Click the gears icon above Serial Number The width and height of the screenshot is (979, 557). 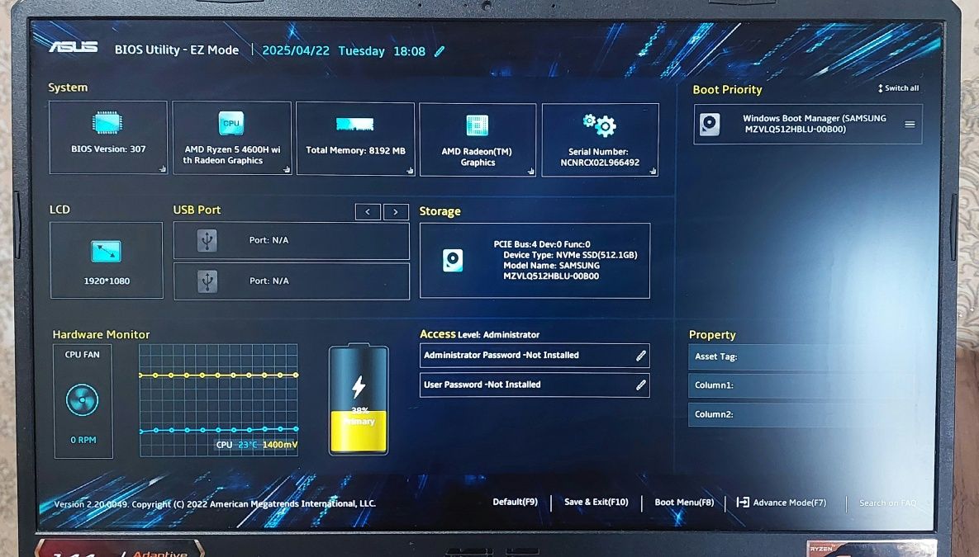coord(600,125)
